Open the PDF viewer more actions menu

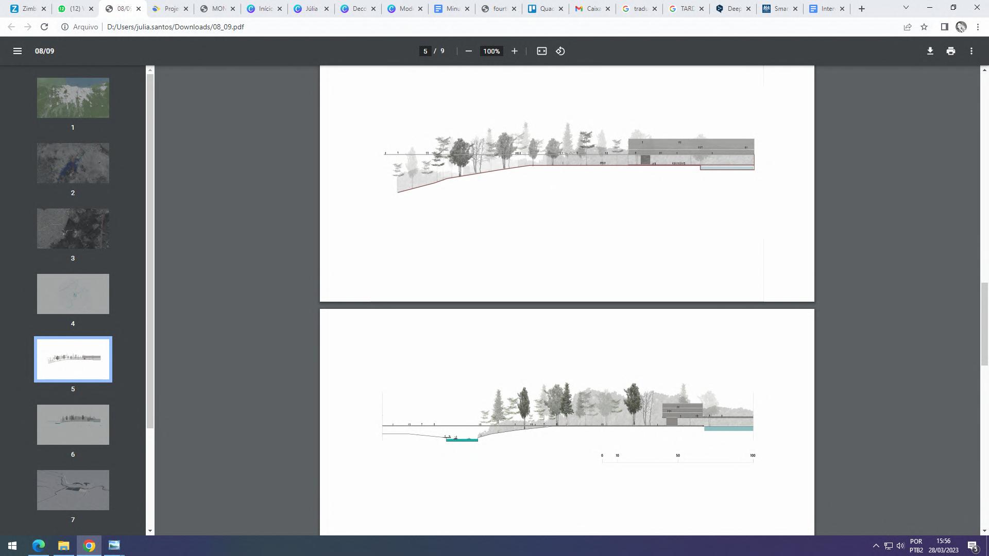pos(971,51)
